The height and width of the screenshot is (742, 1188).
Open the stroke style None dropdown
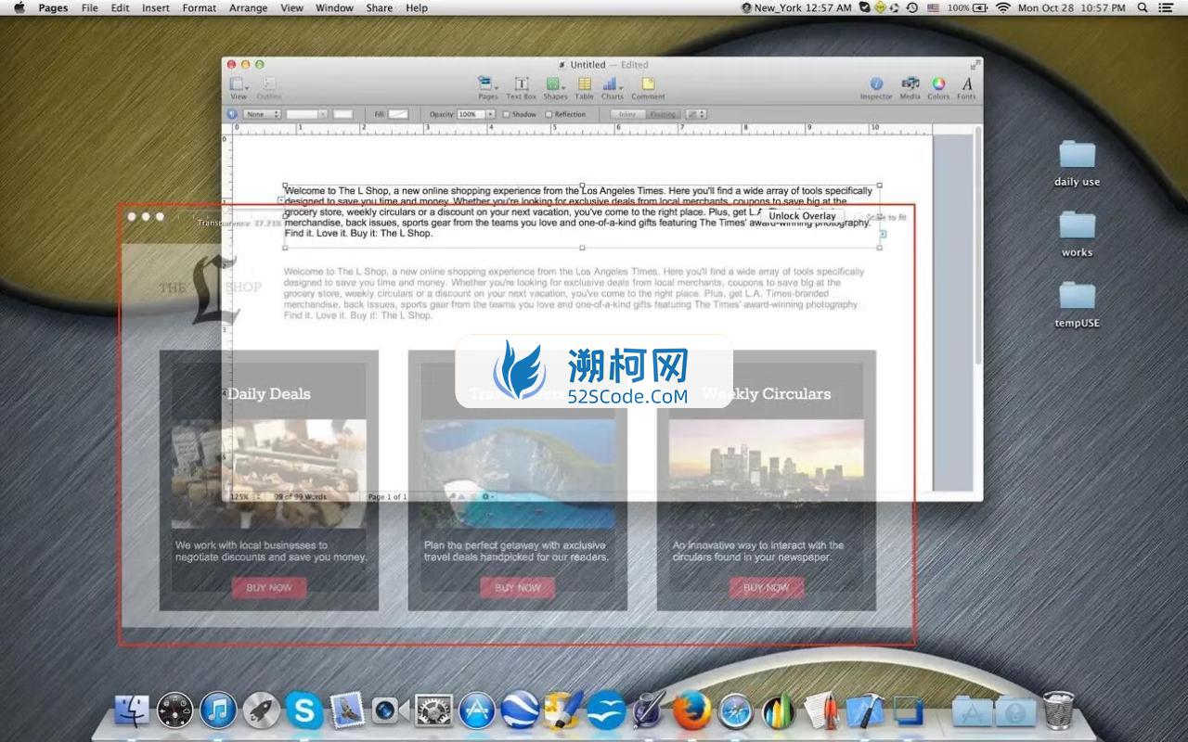261,114
